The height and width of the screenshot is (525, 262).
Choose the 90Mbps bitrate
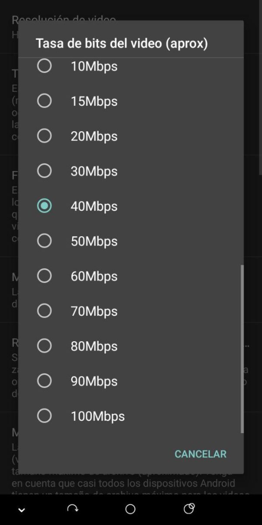tap(131, 381)
